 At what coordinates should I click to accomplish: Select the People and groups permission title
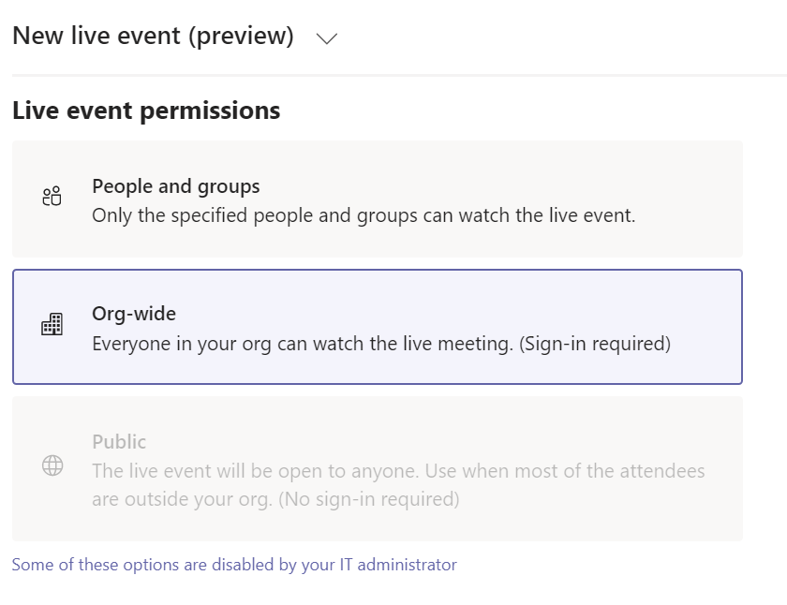(x=175, y=186)
